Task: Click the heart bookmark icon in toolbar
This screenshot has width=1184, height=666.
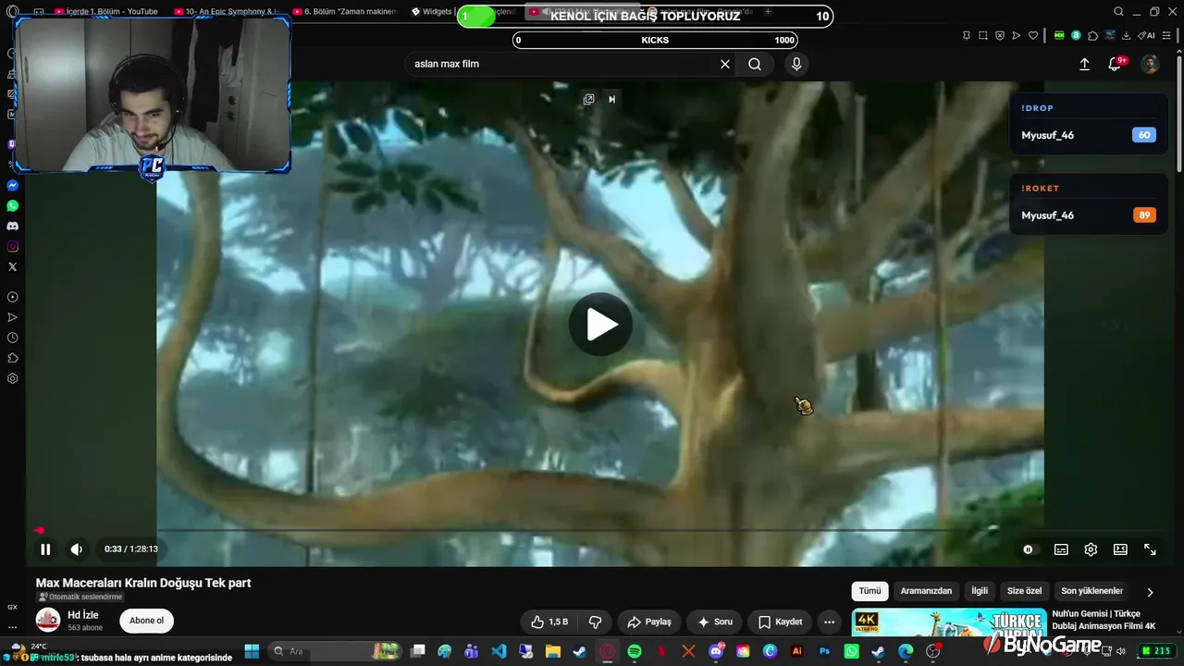Action: (1033, 35)
